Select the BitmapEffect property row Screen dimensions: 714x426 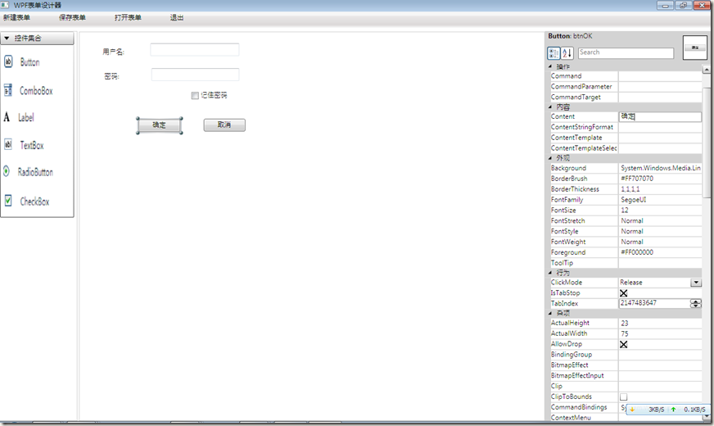click(626, 365)
